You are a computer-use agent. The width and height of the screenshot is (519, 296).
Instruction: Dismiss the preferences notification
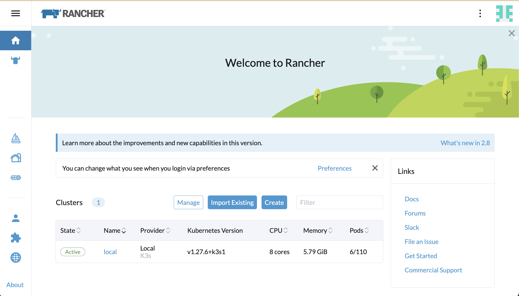(375, 168)
